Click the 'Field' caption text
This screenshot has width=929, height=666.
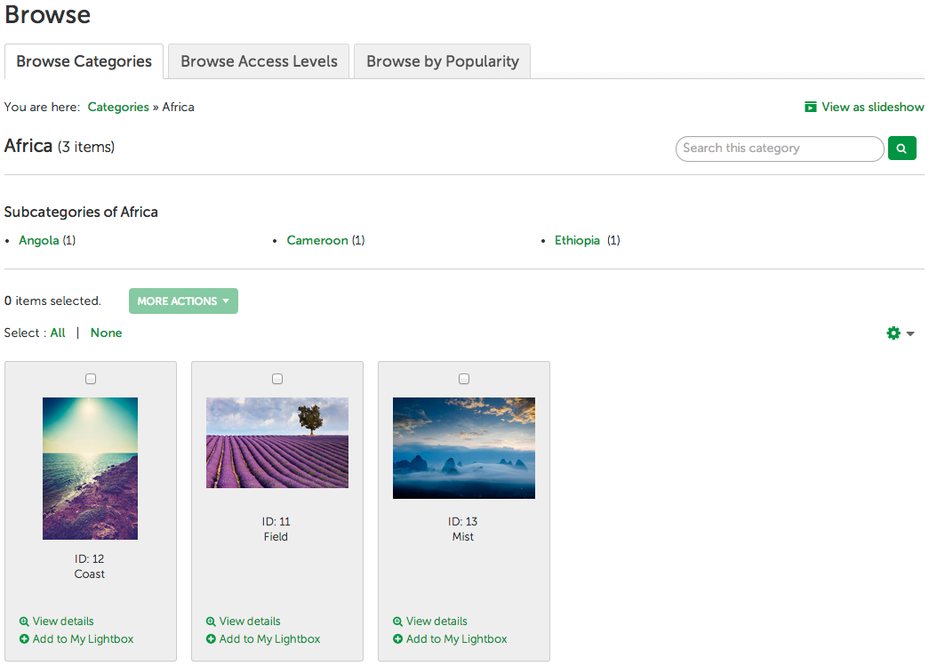(x=276, y=537)
